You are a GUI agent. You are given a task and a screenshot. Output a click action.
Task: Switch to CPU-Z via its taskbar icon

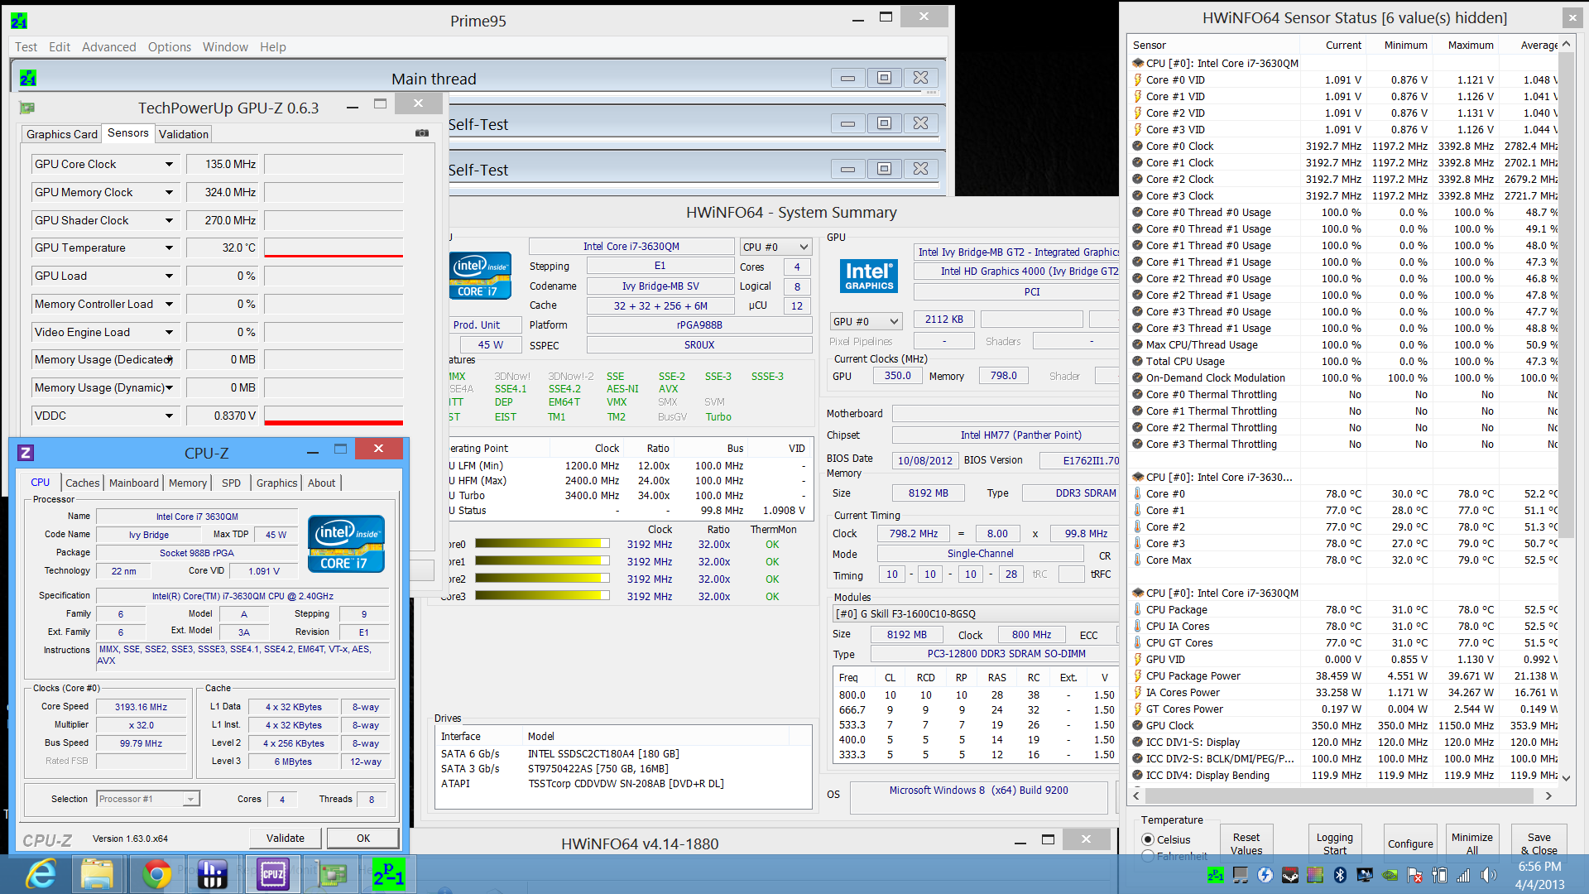(272, 874)
